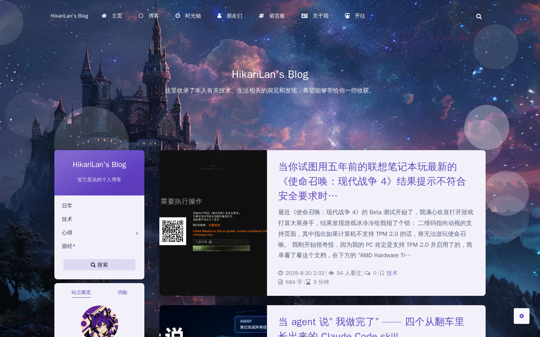540x337 pixels.
Task: Click the circle icon beside 博客
Action: point(141,16)
